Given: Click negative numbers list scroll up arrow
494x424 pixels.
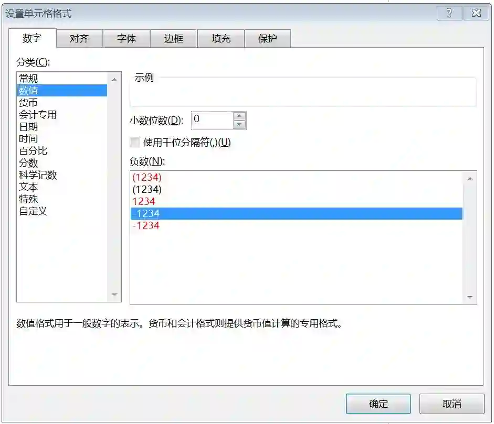Looking at the screenshot, I should coord(470,179).
